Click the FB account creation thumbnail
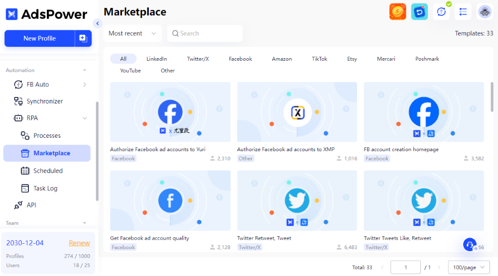 point(424,112)
